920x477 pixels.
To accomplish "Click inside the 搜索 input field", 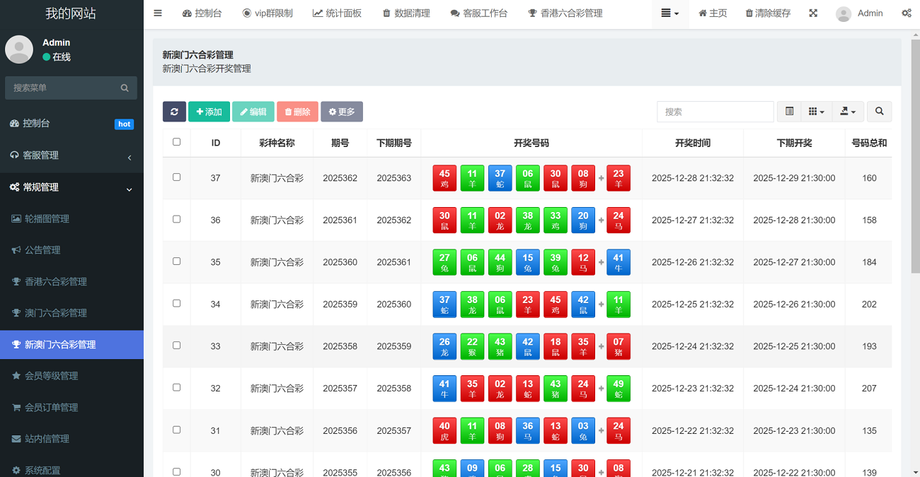I will pyautogui.click(x=715, y=111).
